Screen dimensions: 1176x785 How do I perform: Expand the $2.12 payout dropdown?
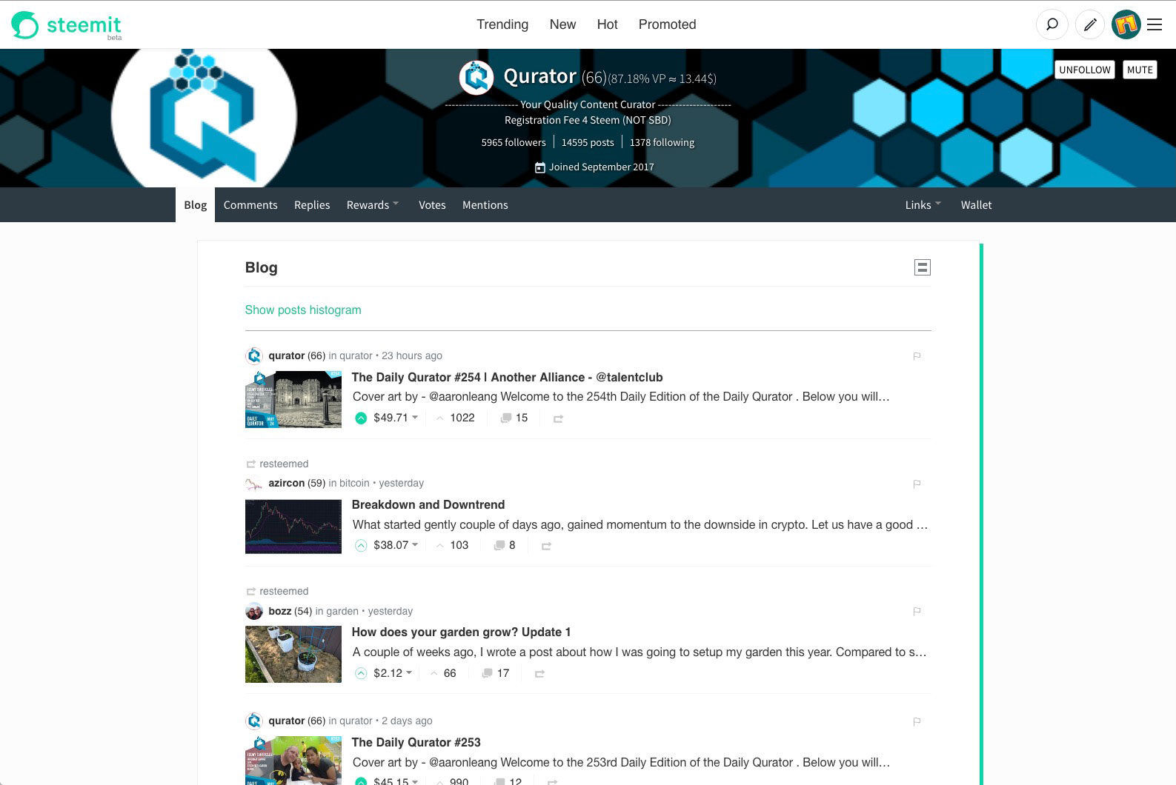click(393, 673)
